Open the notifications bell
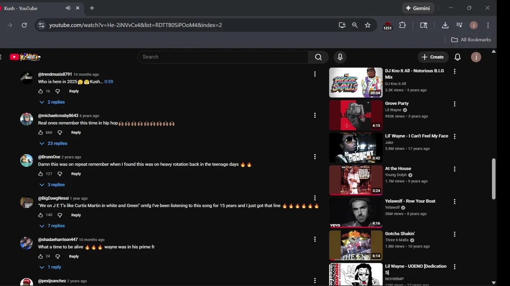This screenshot has width=510, height=286. pos(457,57)
